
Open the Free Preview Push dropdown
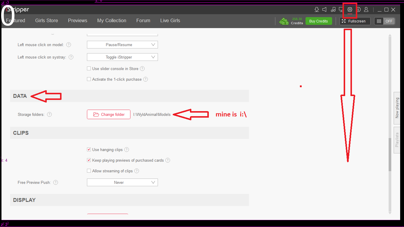(122, 182)
